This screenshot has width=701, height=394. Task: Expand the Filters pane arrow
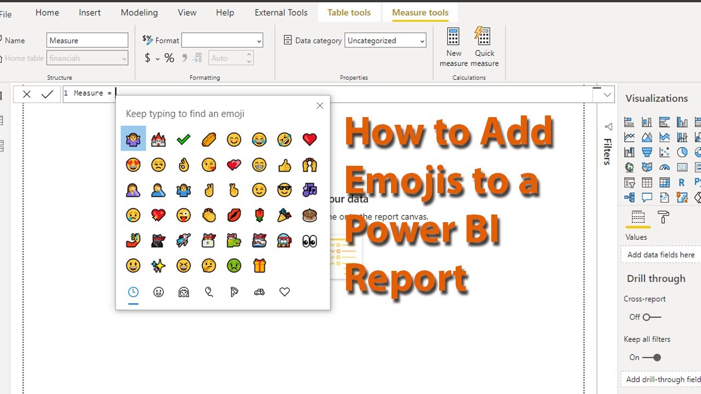(x=608, y=126)
